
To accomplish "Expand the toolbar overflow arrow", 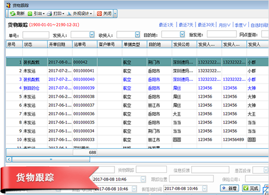I will tap(115, 13).
